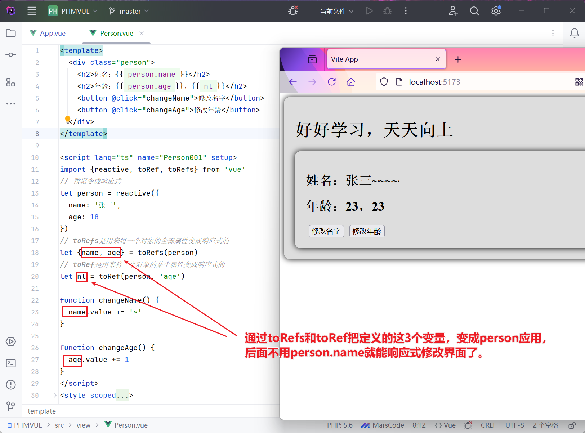Open the master branch dropdown
585x433 pixels.
tap(129, 11)
